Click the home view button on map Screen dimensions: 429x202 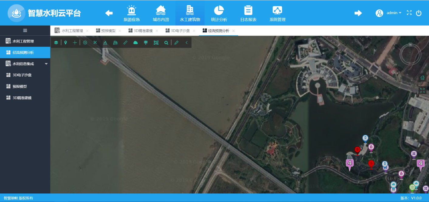point(422,78)
